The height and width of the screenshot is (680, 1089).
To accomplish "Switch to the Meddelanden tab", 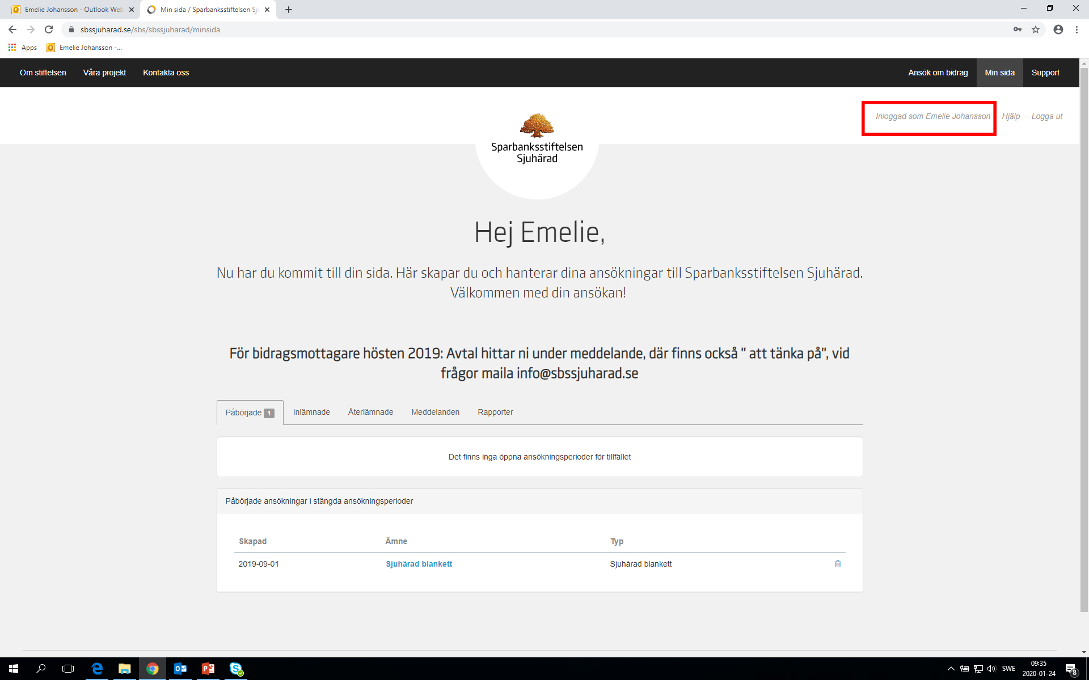I will tap(436, 412).
